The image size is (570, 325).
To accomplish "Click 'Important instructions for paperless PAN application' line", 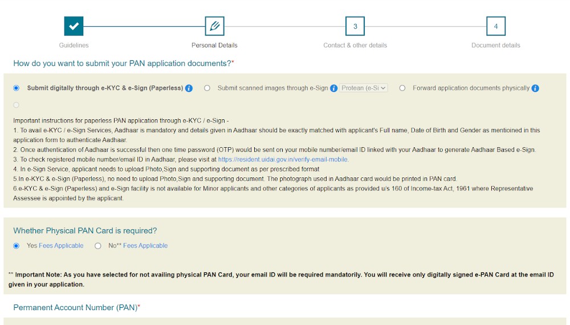I will (121, 121).
